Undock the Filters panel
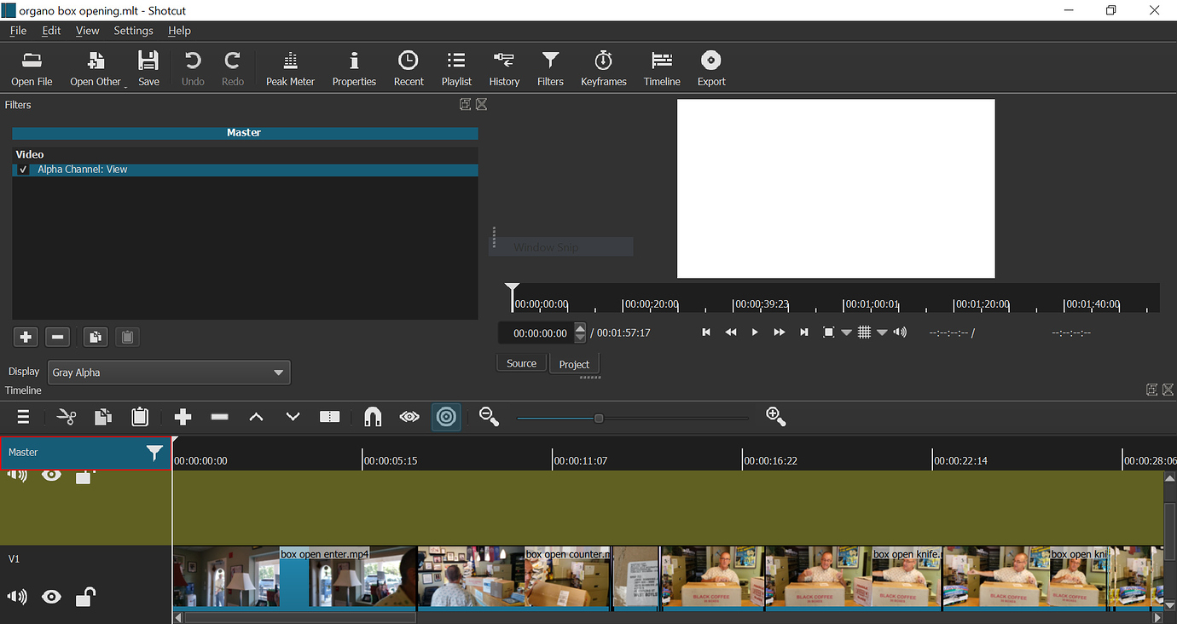 point(466,104)
